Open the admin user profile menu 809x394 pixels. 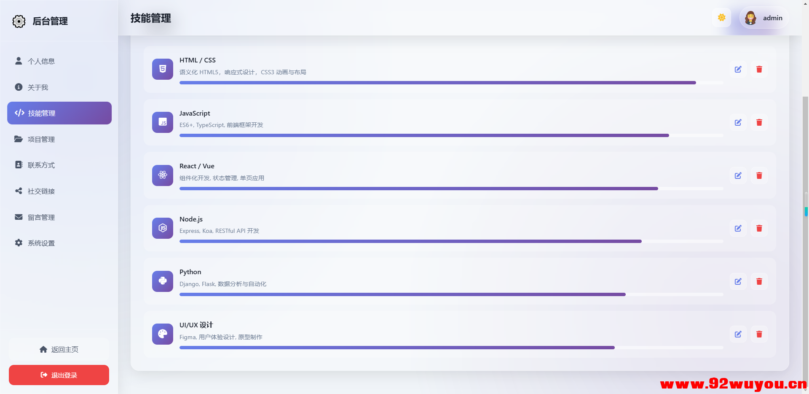[x=764, y=18]
